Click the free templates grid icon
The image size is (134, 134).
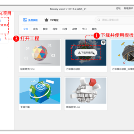click(x=25, y=20)
